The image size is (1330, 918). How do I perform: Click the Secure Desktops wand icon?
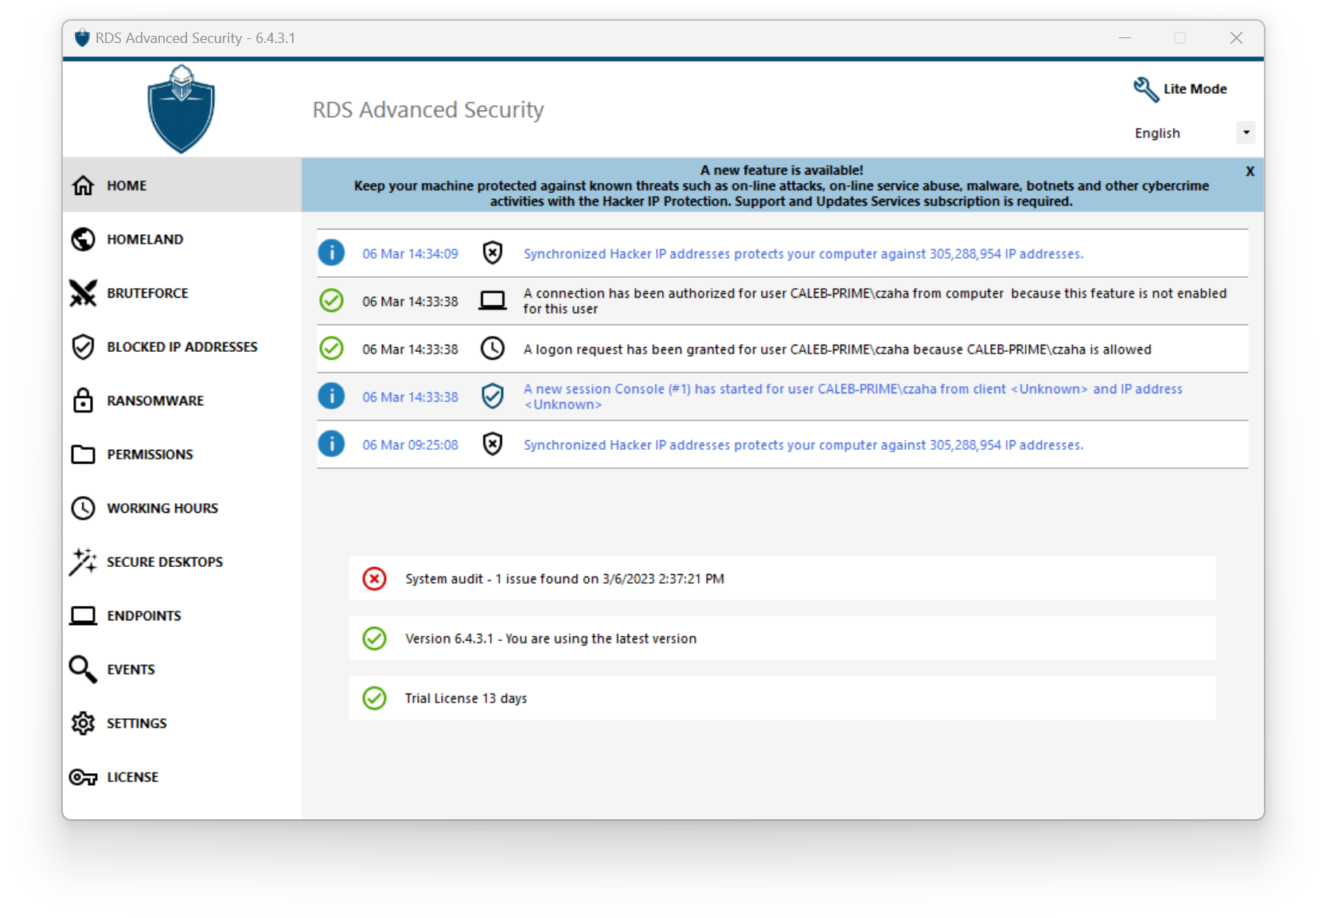click(84, 561)
